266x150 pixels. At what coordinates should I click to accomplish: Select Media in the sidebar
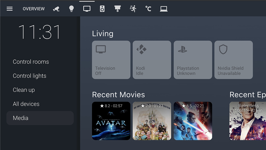coord(20,118)
